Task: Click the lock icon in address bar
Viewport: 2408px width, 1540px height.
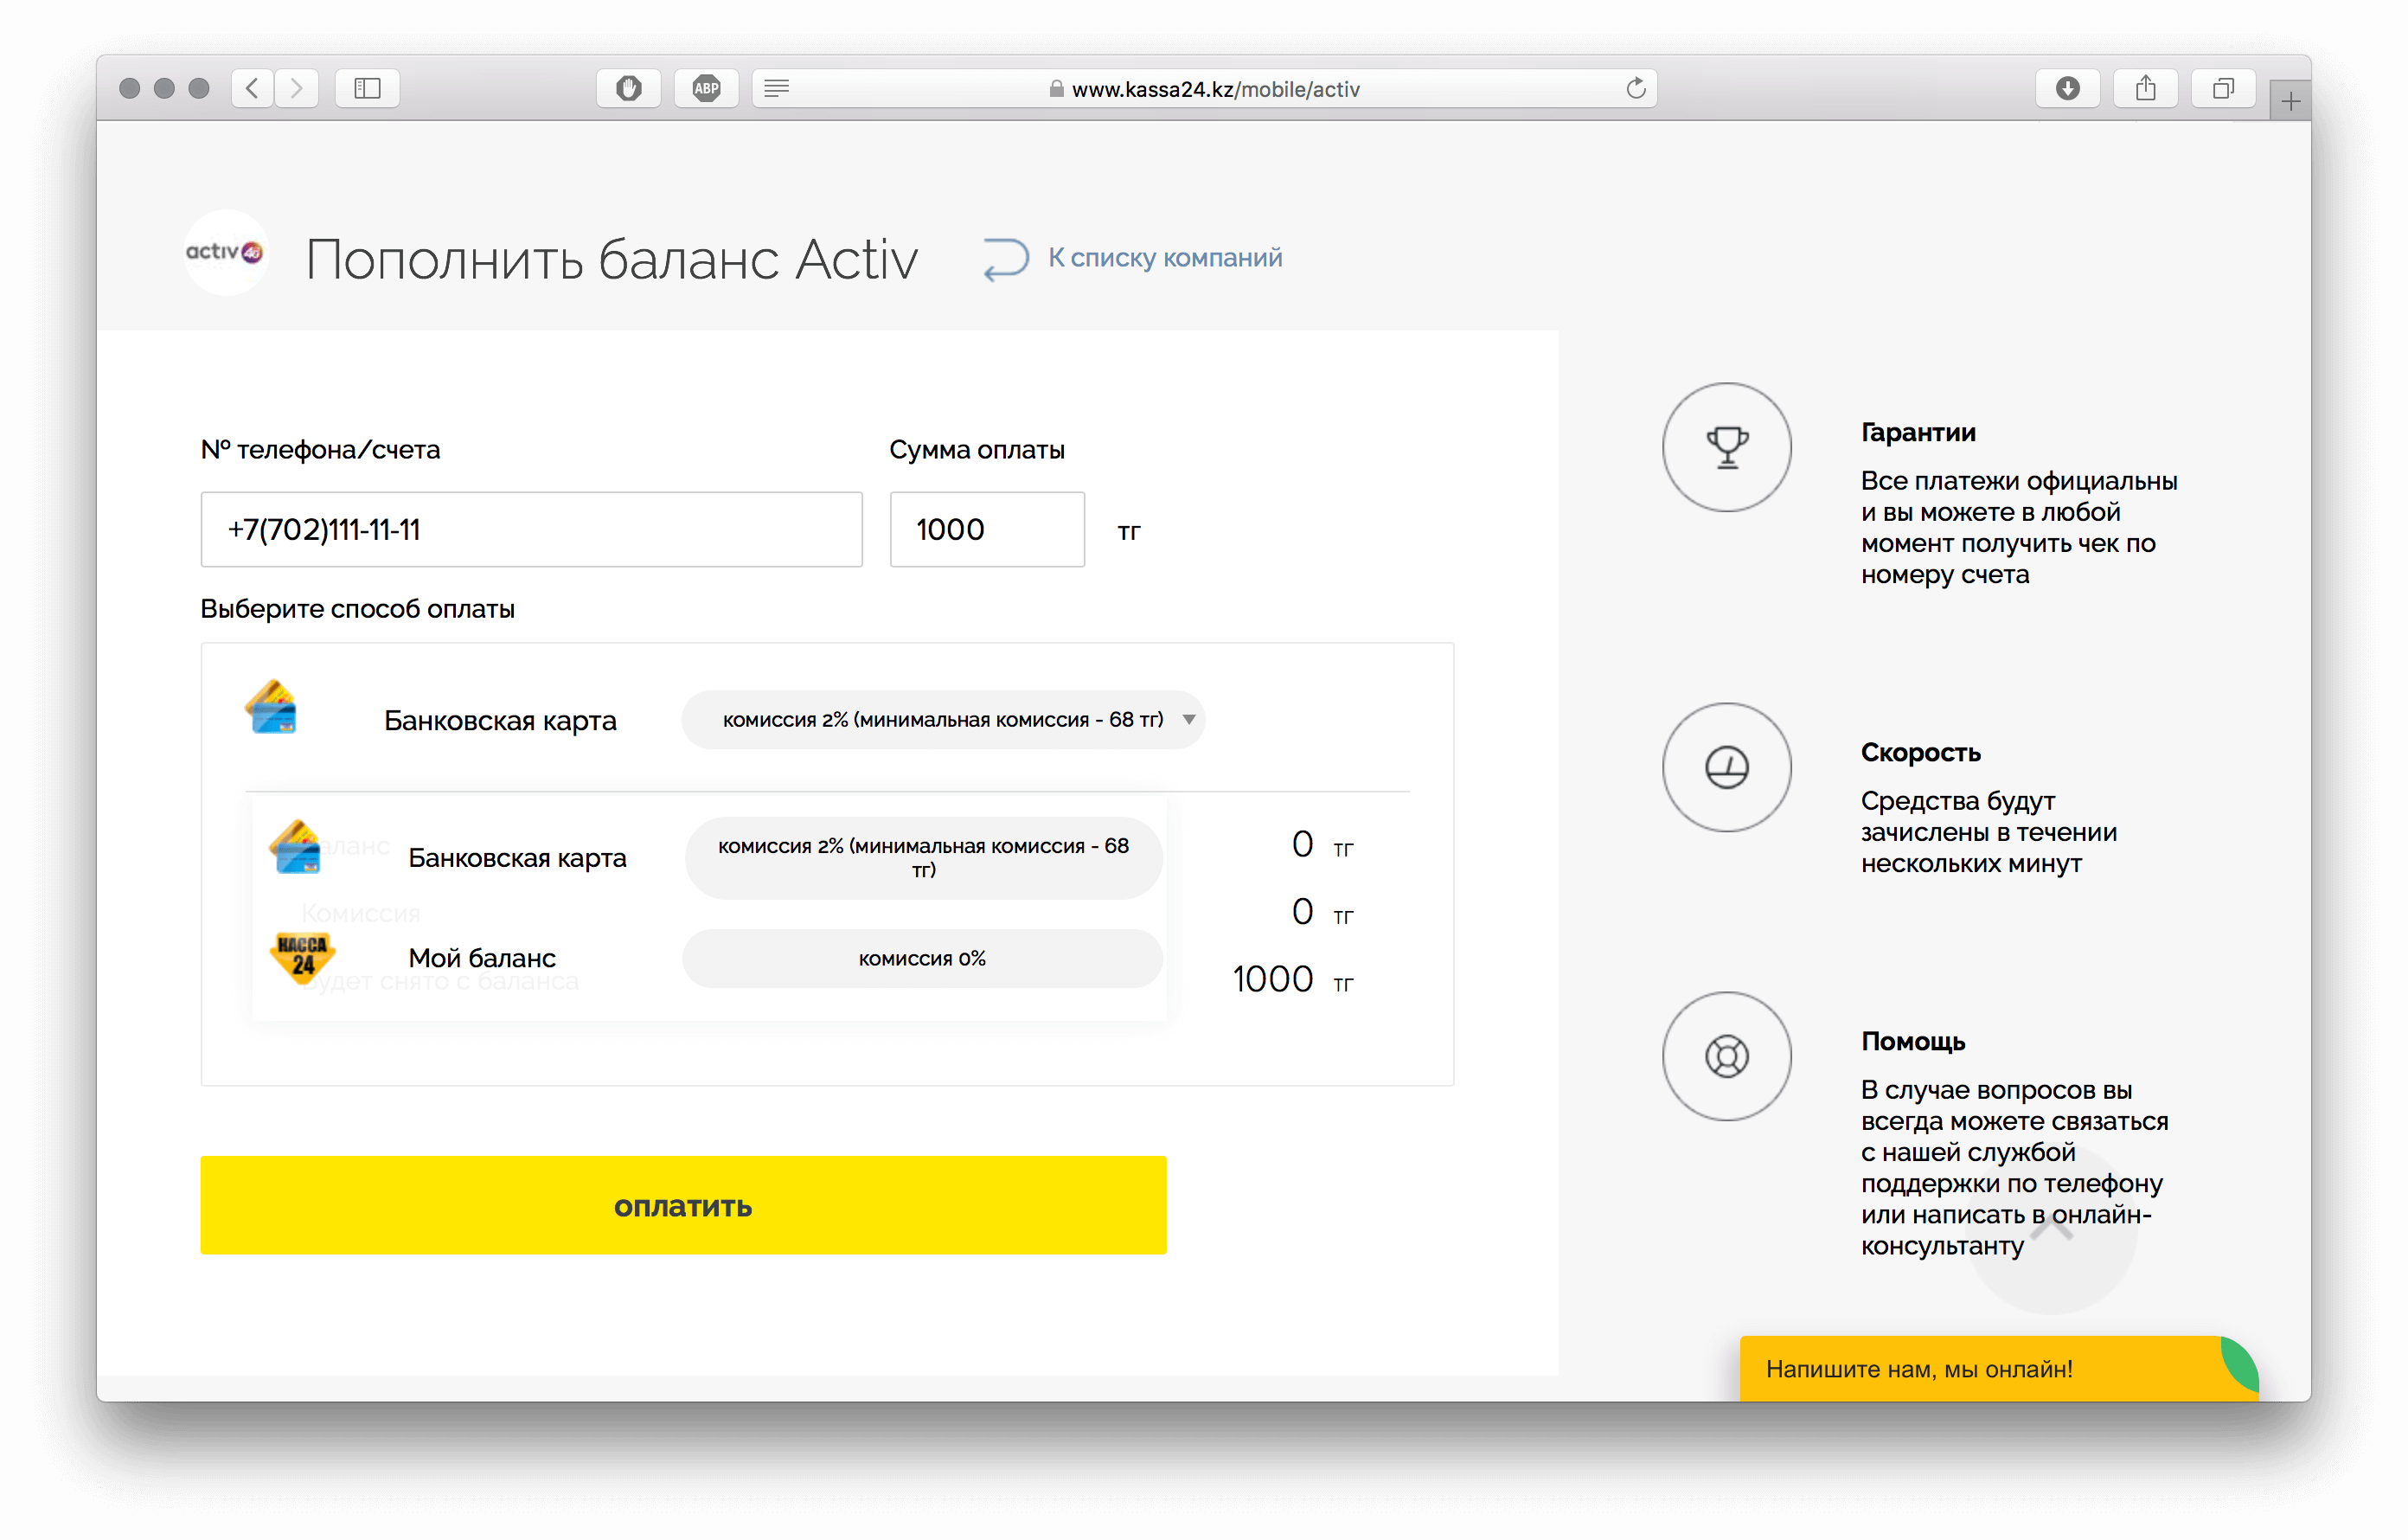Action: tap(1056, 88)
